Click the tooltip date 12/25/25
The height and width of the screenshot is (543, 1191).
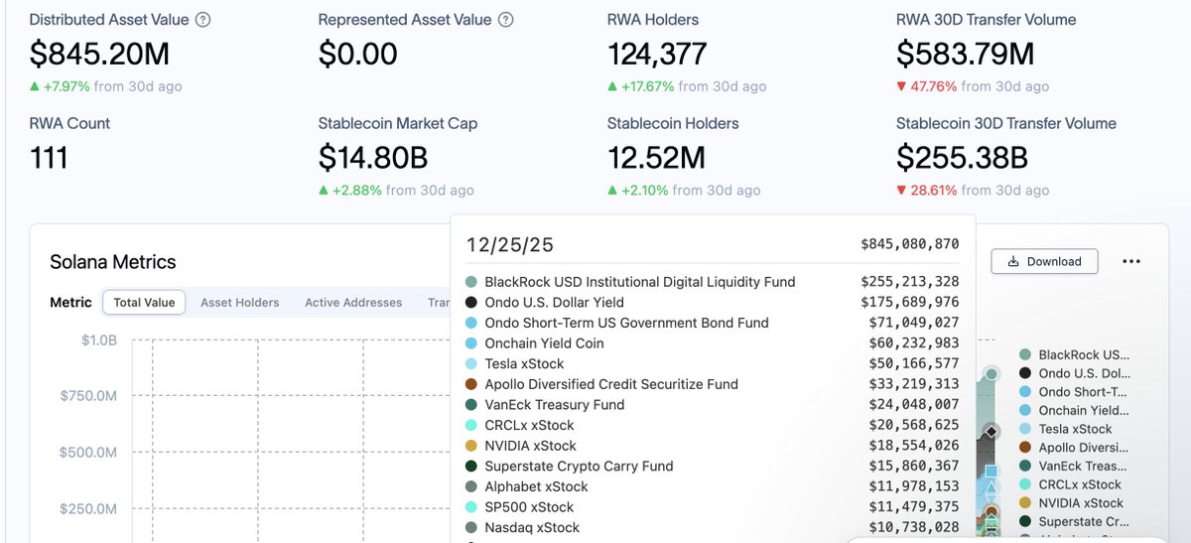click(510, 244)
